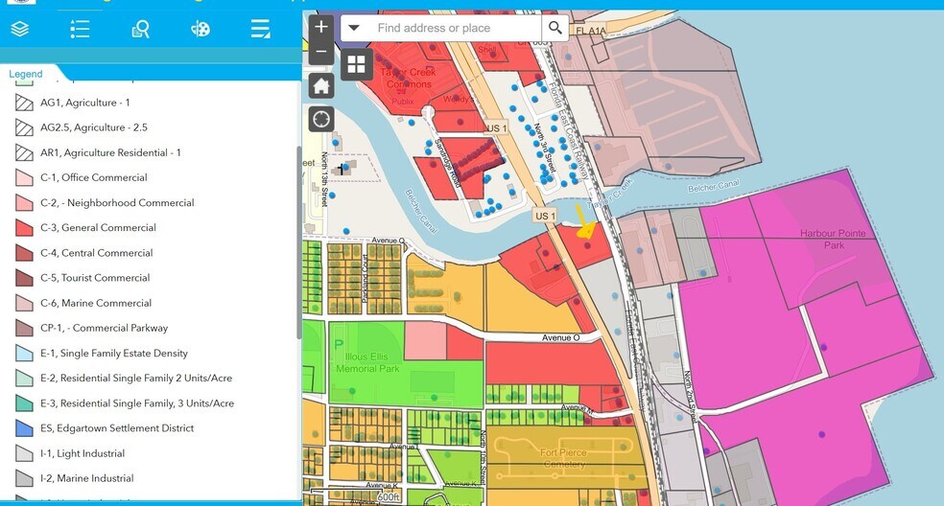Open the Draw palette tool
Image resolution: width=944 pixels, height=506 pixels.
tap(200, 30)
